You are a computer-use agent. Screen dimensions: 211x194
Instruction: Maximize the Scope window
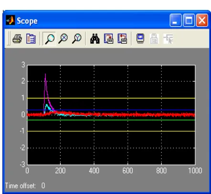189,20
